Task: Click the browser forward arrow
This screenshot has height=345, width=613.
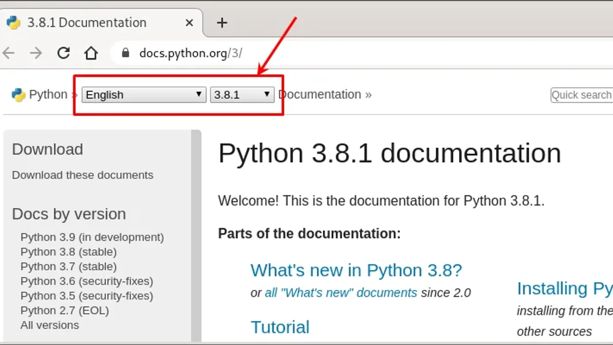Action: pos(36,53)
